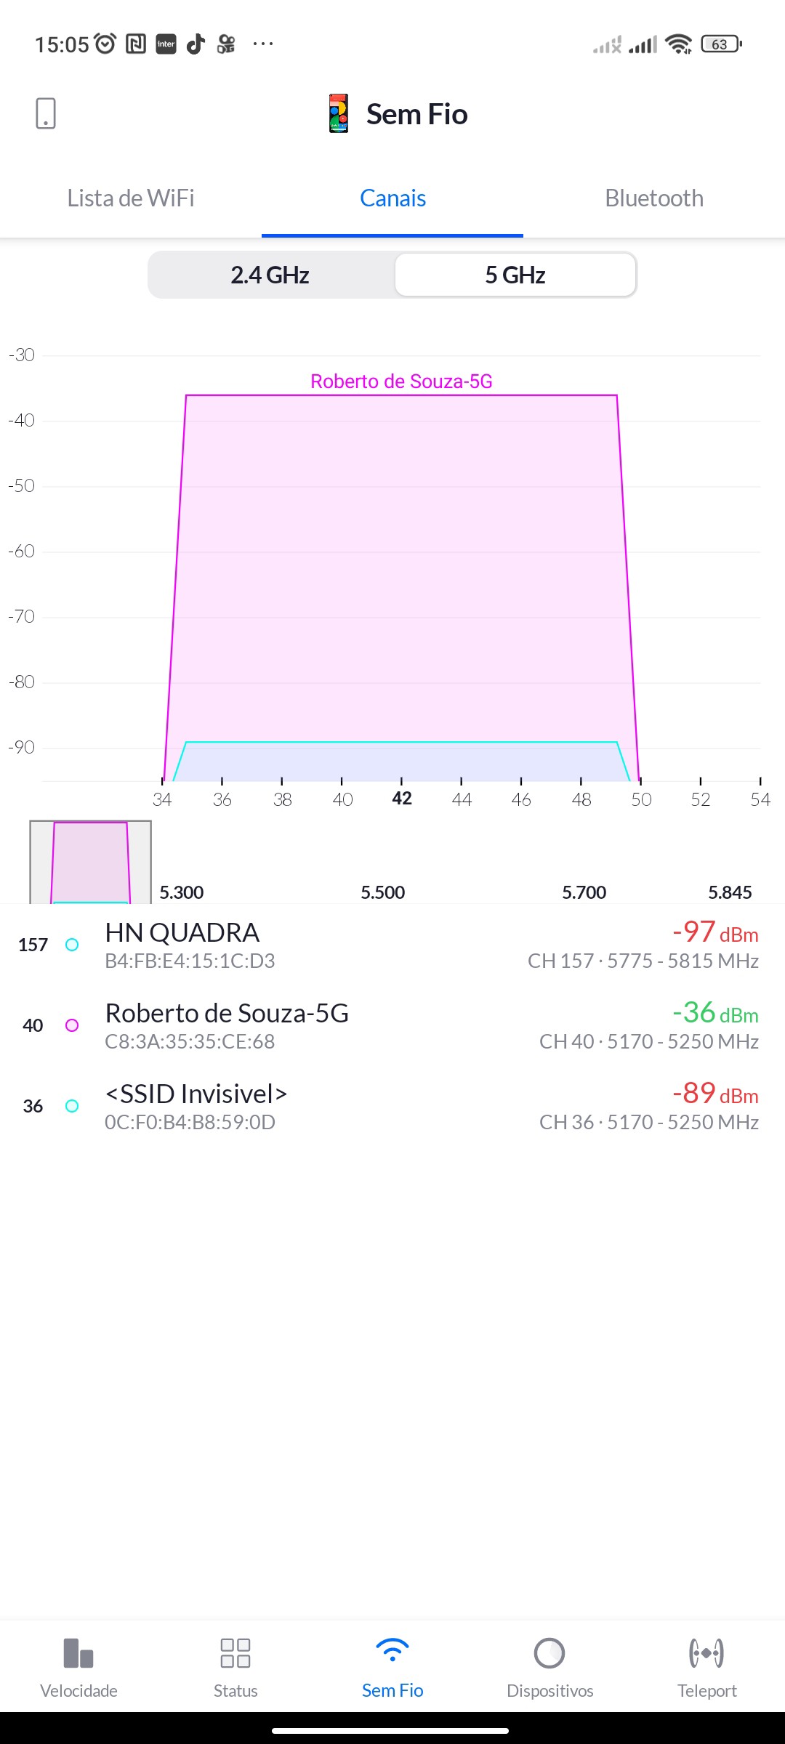This screenshot has width=785, height=1744.
Task: Switch band to 2.4 GHz
Action: [x=270, y=275]
